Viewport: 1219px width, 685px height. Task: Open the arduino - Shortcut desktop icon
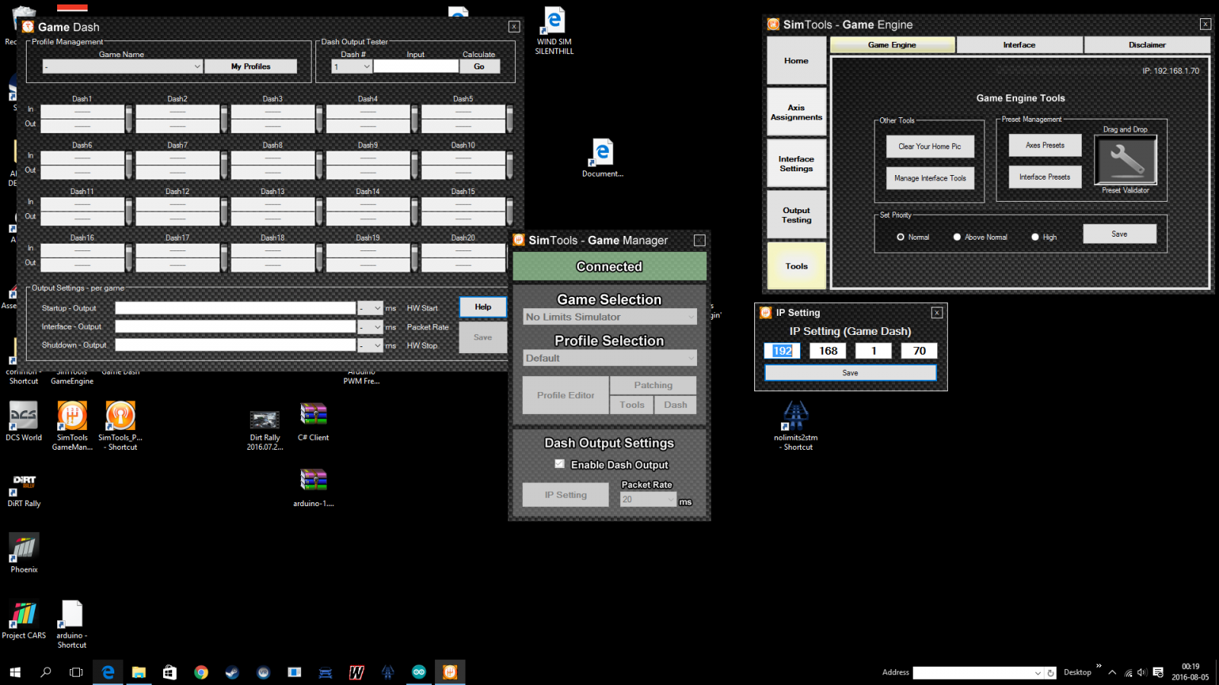72,624
